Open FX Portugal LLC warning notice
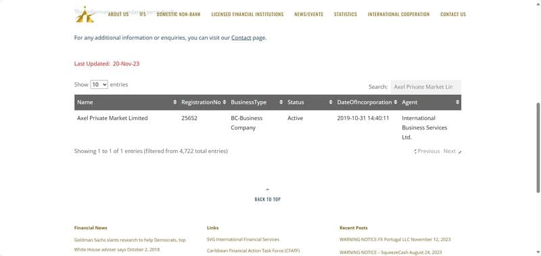 [395, 240]
